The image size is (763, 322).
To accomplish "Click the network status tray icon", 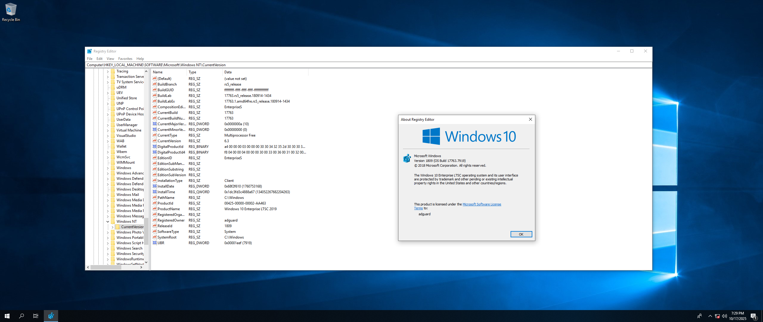I will click(x=717, y=316).
